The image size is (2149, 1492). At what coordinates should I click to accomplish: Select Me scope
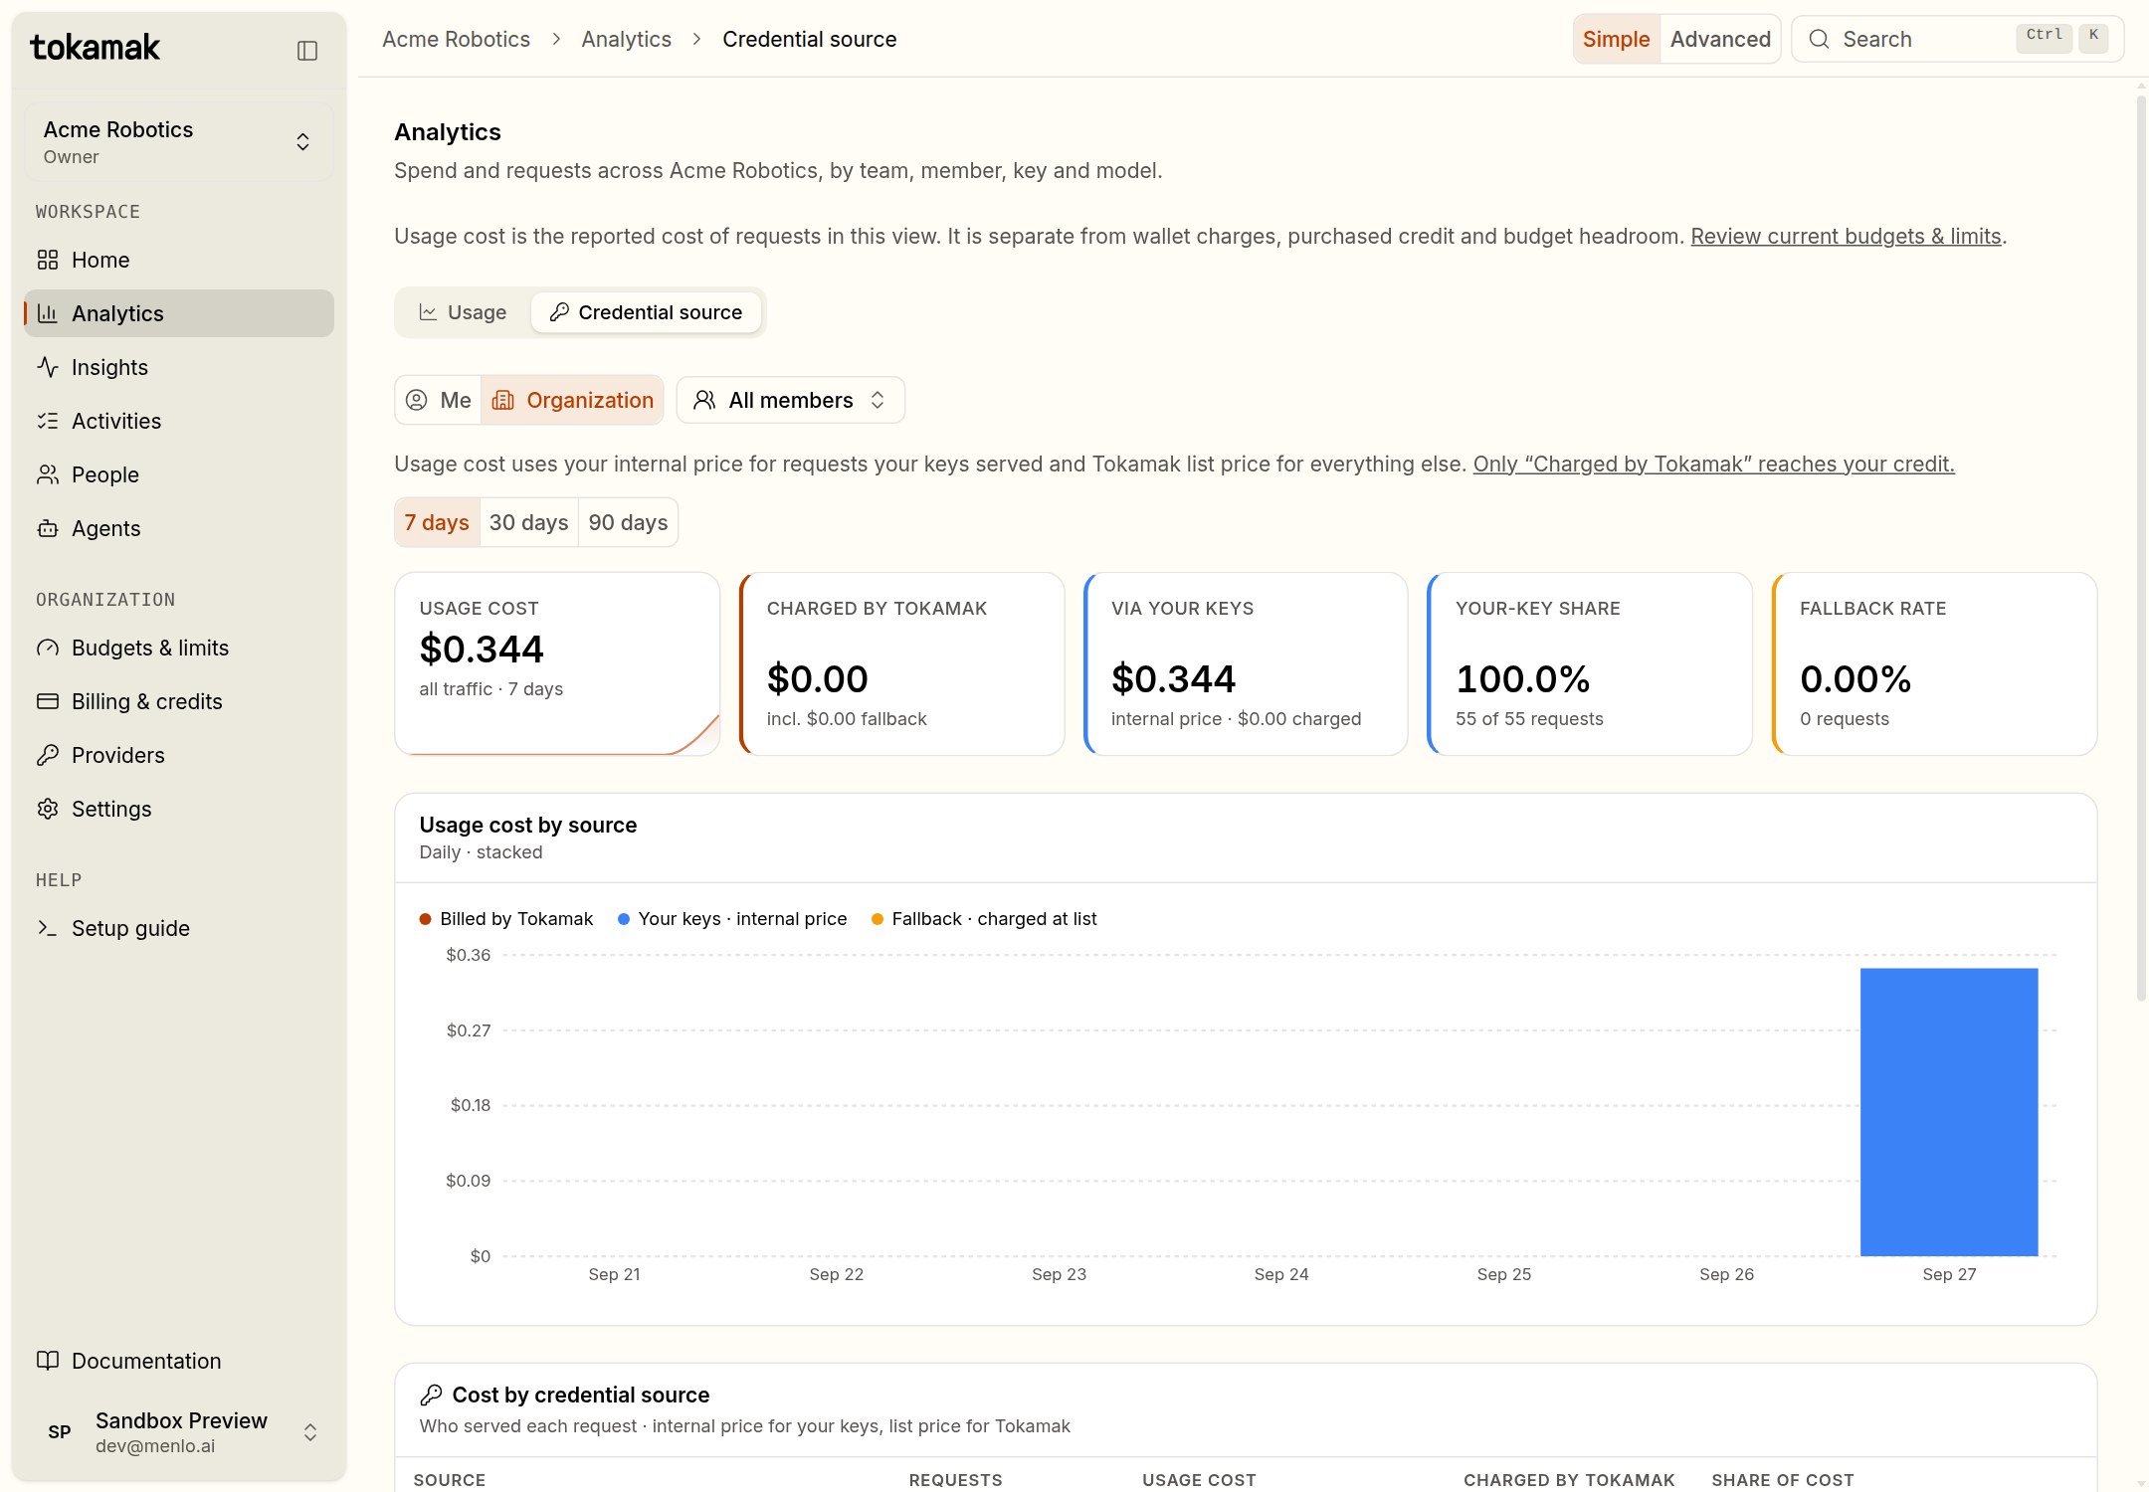tap(438, 400)
